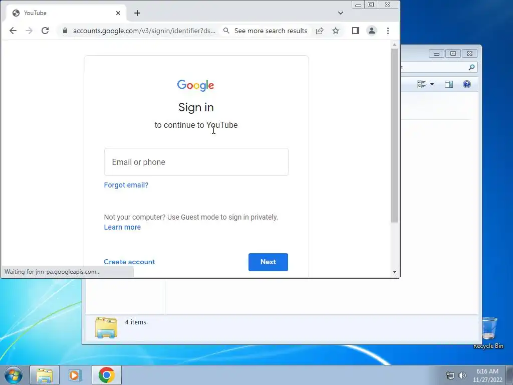Viewport: 513px width, 385px height.
Task: Minimize the Chrome window
Action: [358, 5]
